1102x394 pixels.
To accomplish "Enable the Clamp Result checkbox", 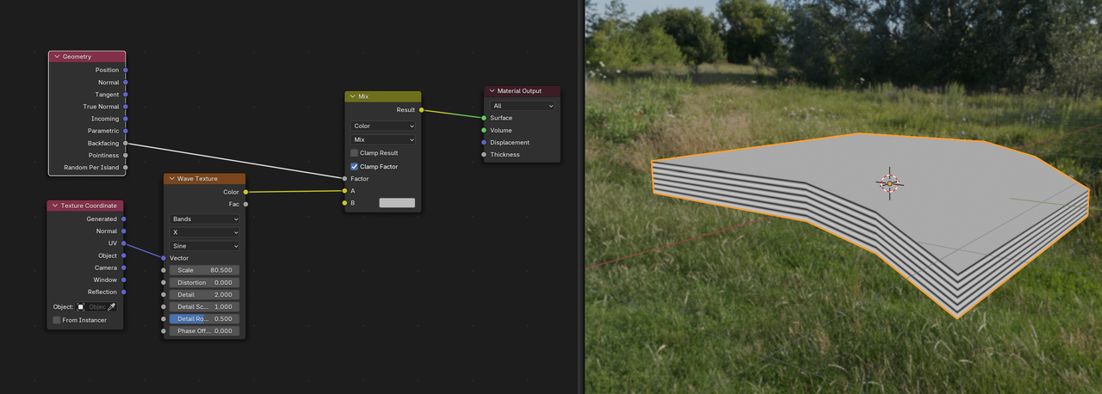I will [354, 153].
